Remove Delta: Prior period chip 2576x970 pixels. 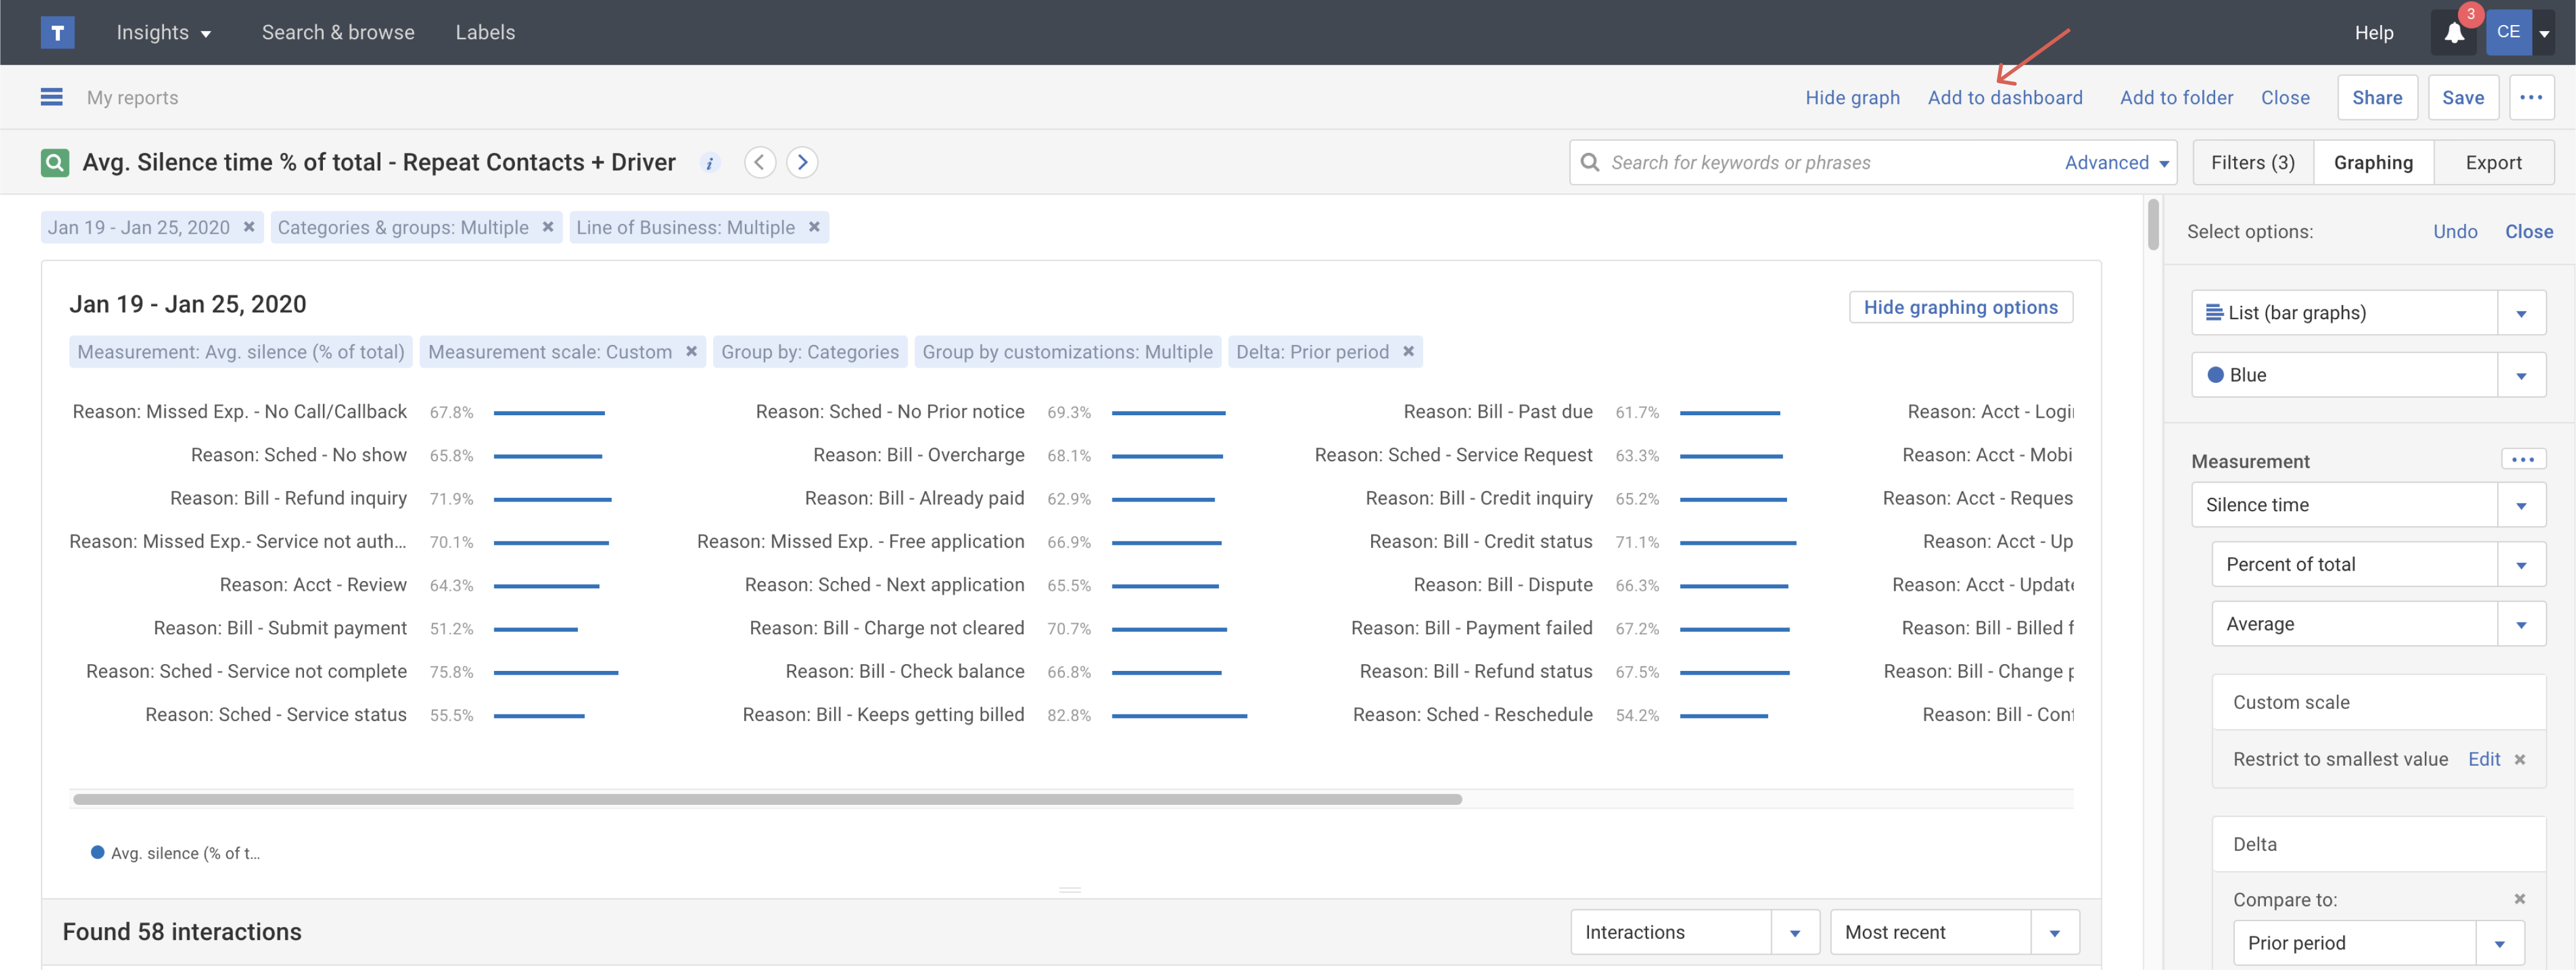pyautogui.click(x=1408, y=351)
